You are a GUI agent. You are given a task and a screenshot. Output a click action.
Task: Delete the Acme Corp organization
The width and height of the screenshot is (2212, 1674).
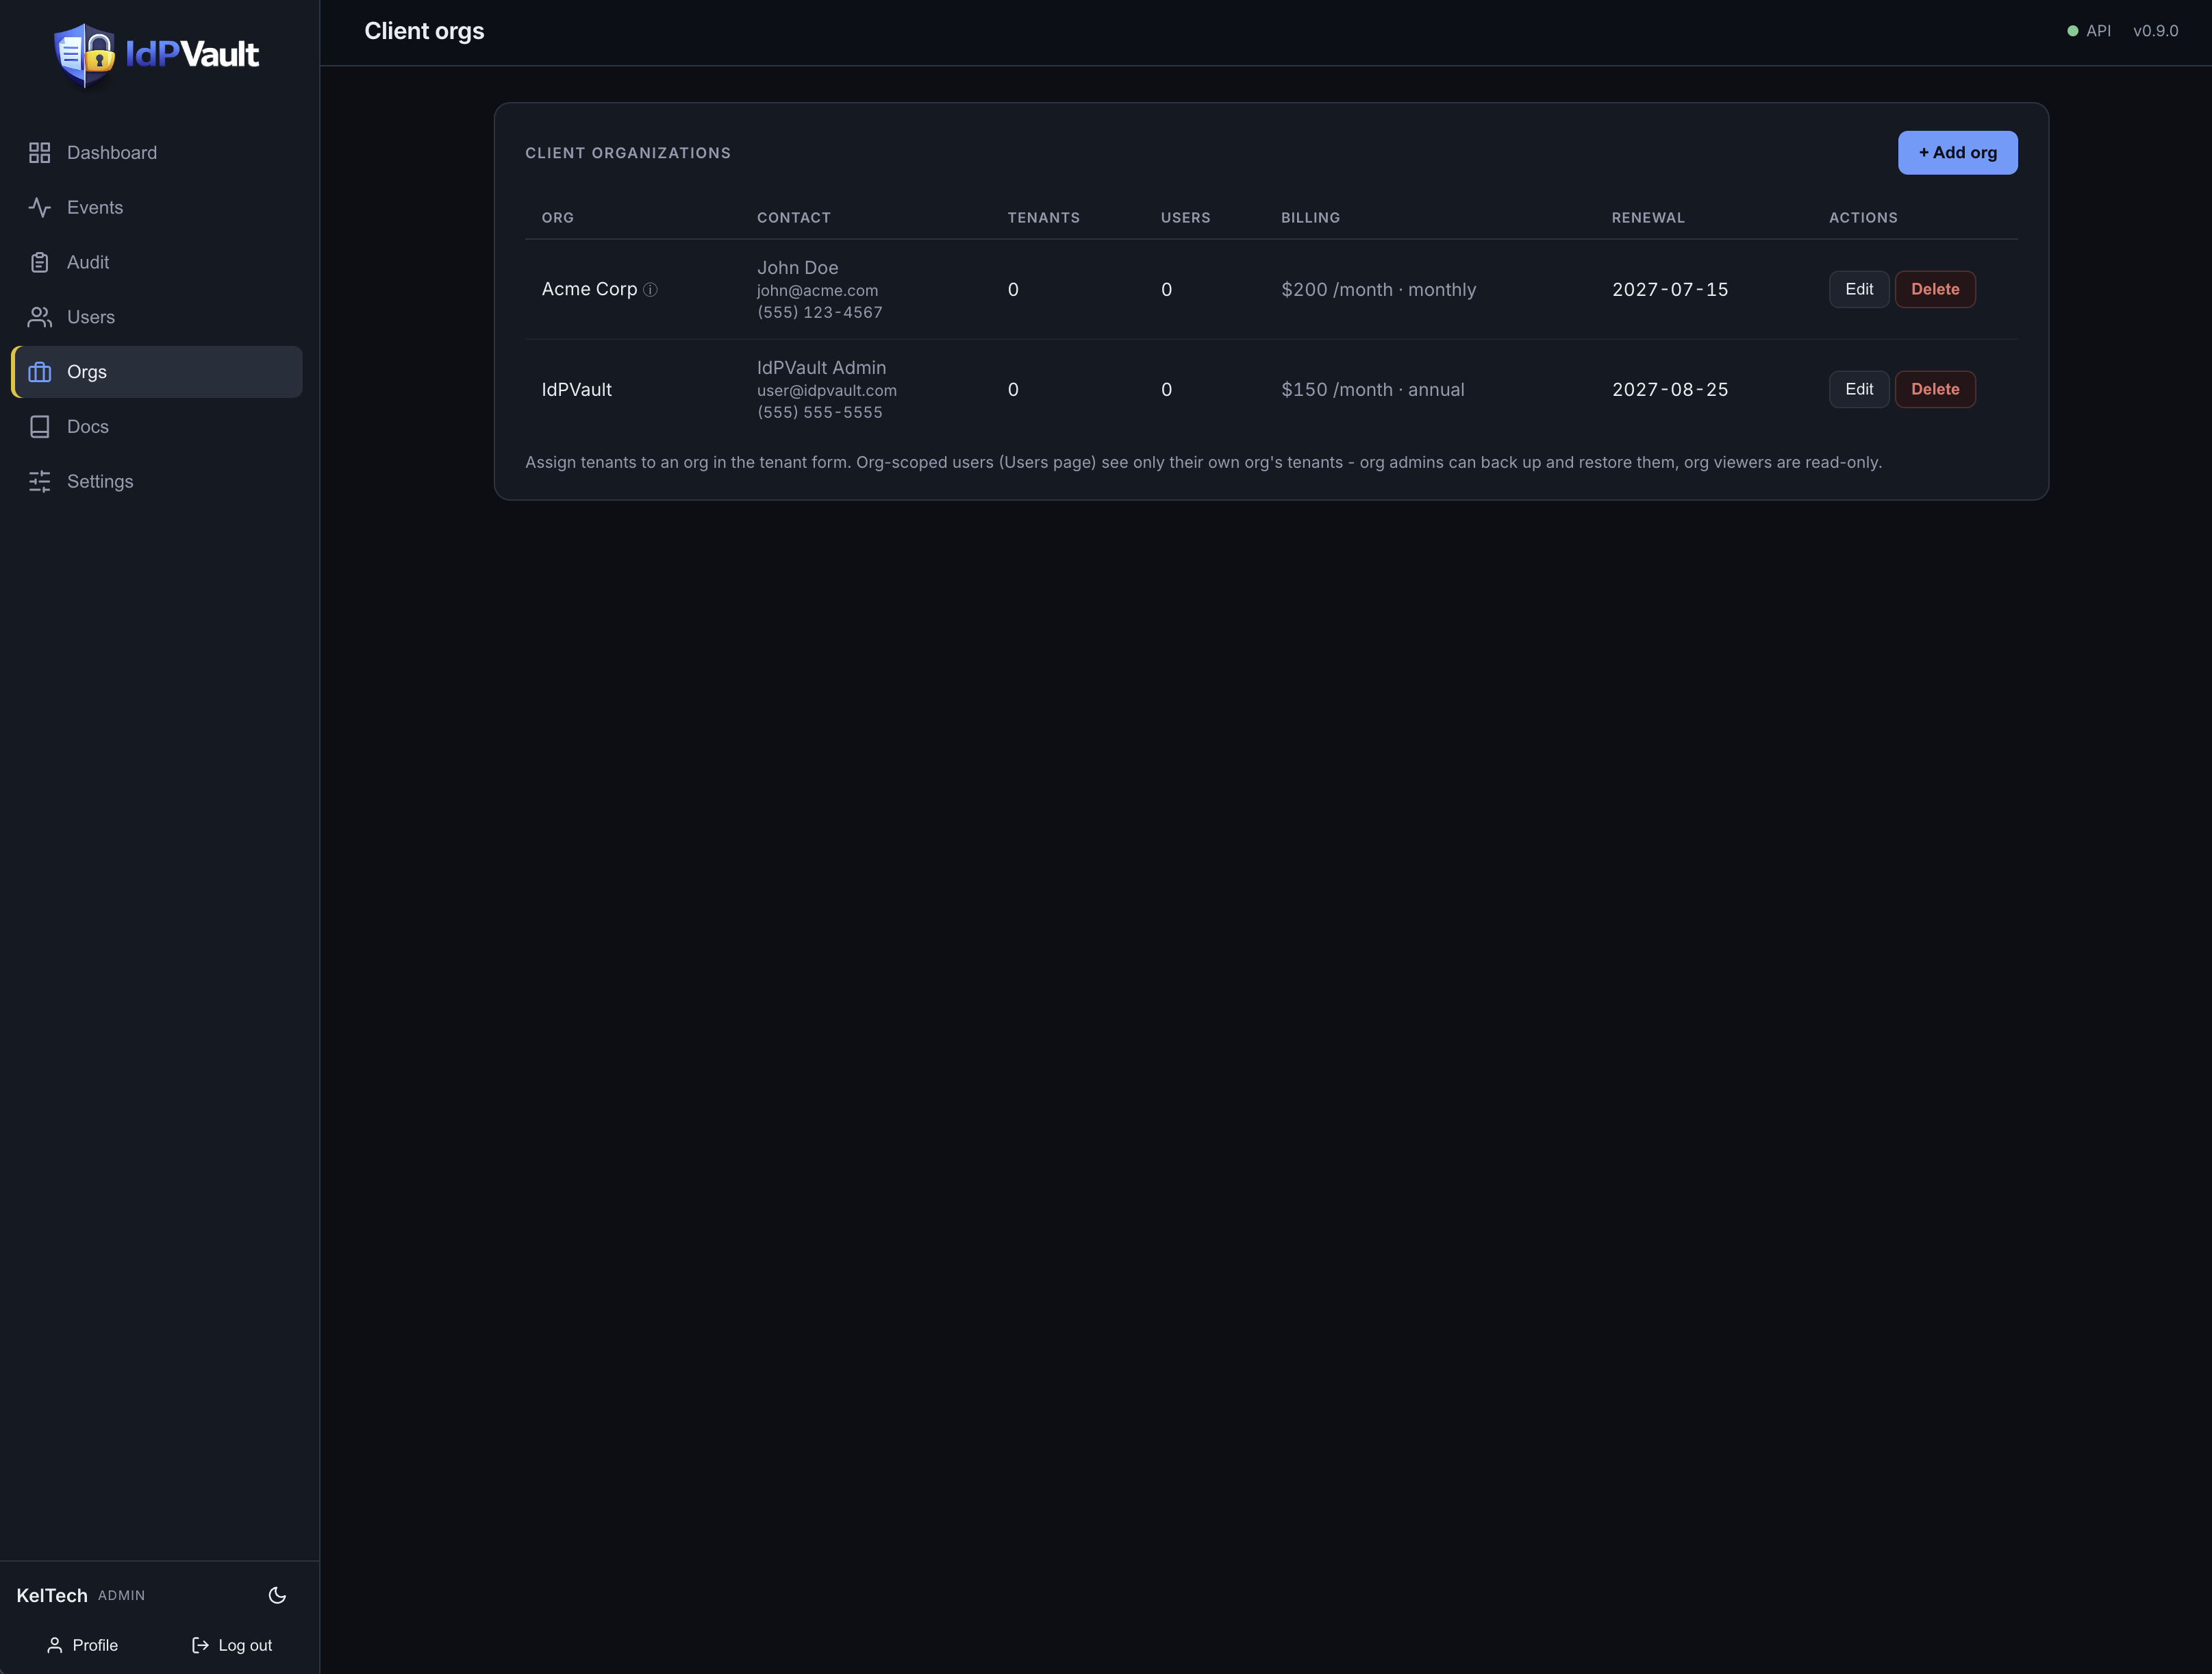click(x=1934, y=289)
